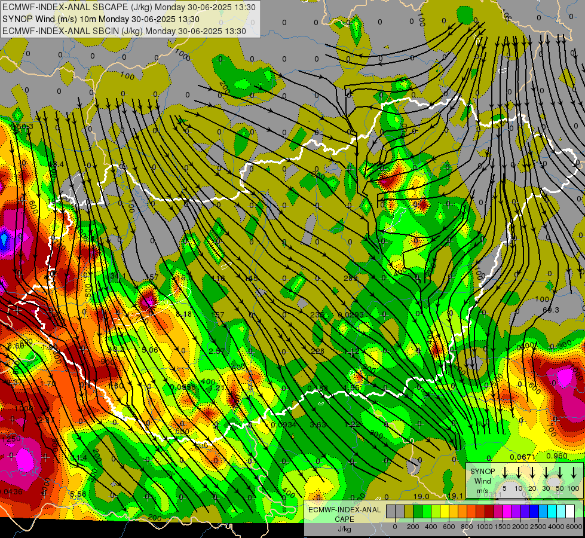Click the '5.56' value on the map
This screenshot has height=538, width=585.
point(78,494)
